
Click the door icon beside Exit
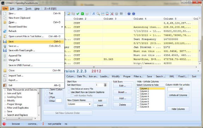[x=5, y=85]
